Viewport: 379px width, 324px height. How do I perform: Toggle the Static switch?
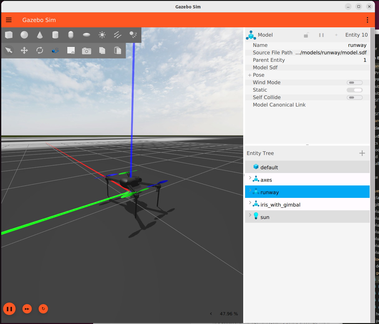pyautogui.click(x=355, y=90)
